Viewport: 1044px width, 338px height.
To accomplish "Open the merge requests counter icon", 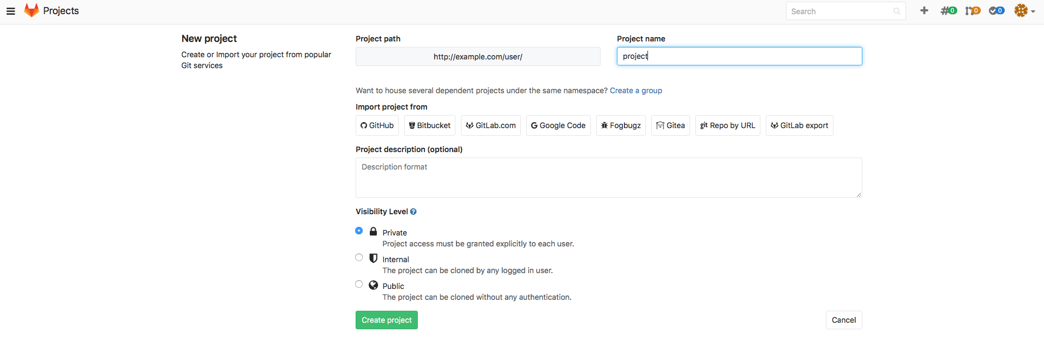I will pos(972,10).
